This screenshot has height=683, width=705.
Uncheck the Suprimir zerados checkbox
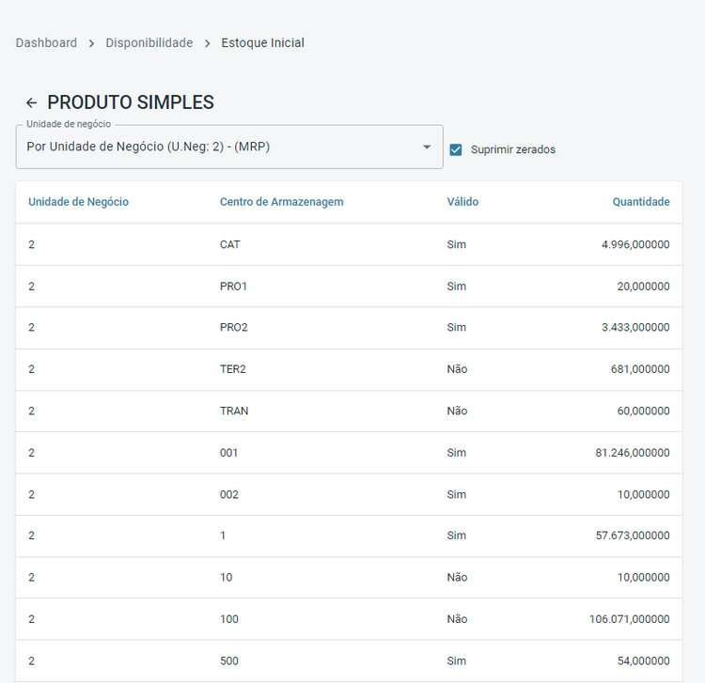click(456, 149)
